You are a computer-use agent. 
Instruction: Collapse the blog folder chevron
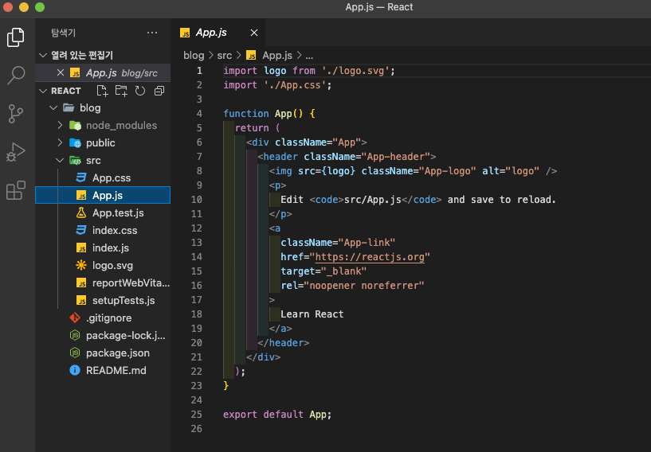53,107
